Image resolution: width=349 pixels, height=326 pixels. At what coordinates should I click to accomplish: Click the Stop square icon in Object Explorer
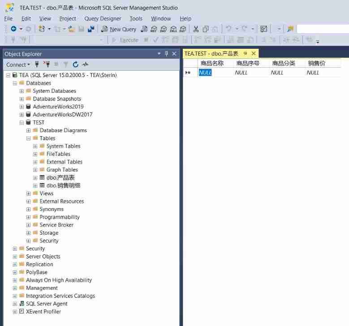[x=56, y=64]
